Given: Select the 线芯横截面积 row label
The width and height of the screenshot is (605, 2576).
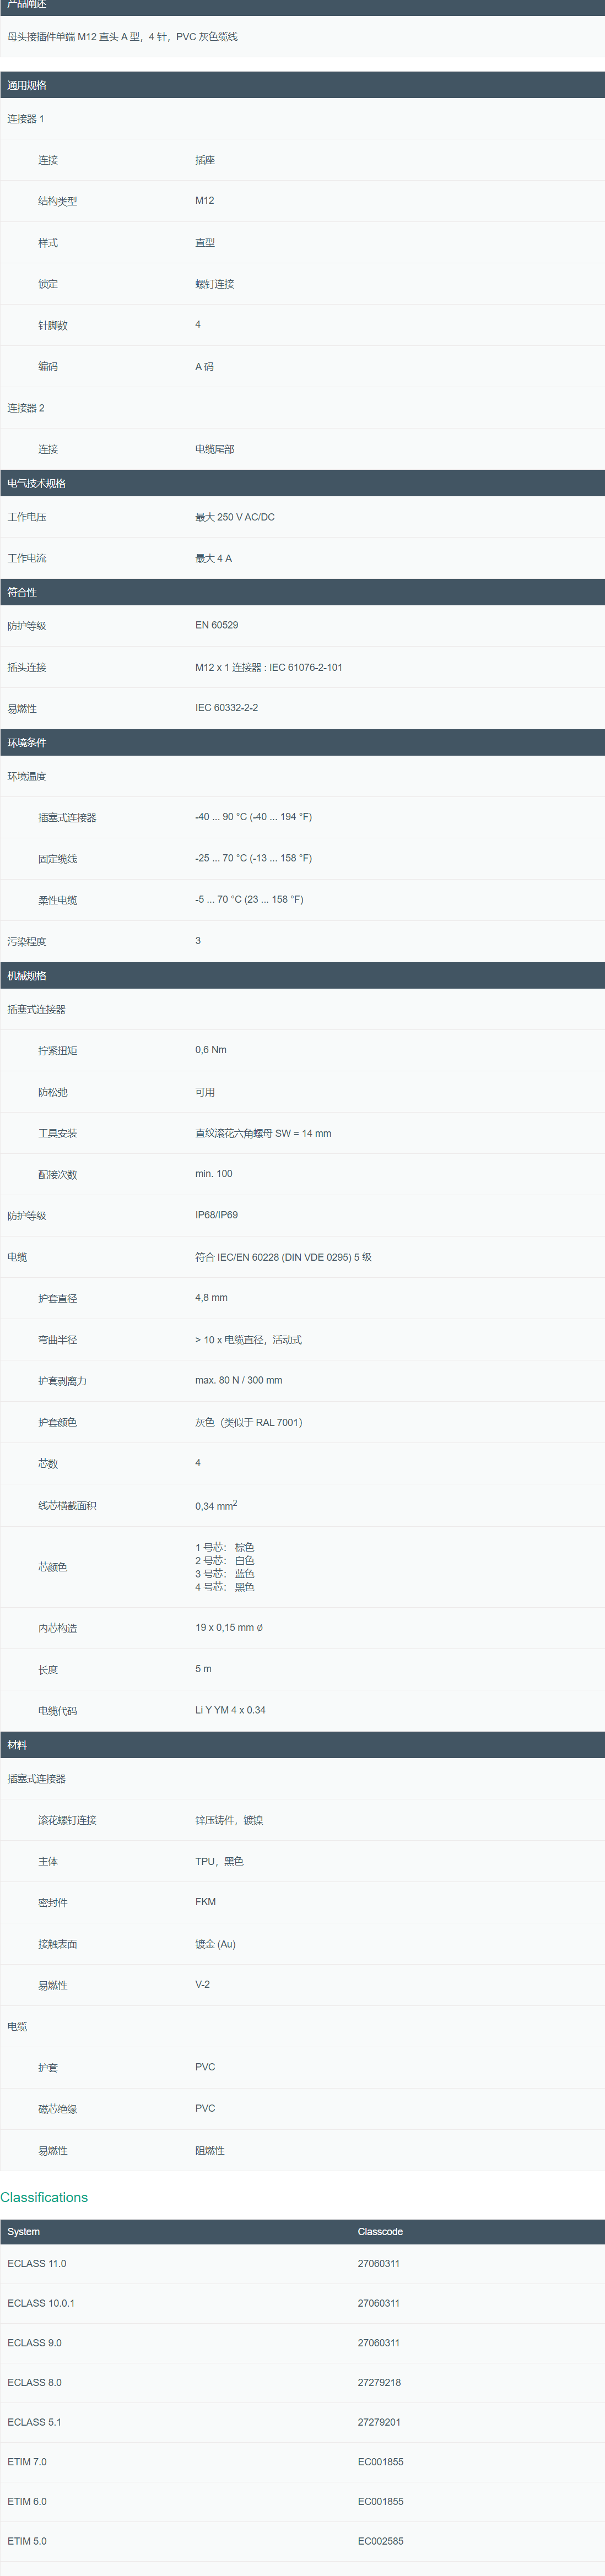Looking at the screenshot, I should click(x=67, y=1505).
